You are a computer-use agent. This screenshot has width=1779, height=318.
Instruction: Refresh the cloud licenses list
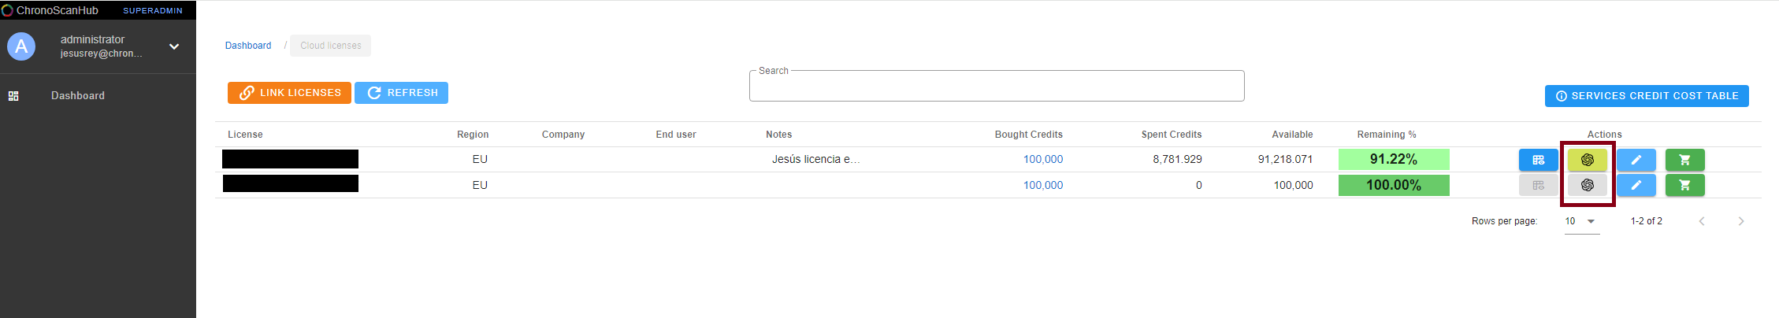tap(401, 93)
